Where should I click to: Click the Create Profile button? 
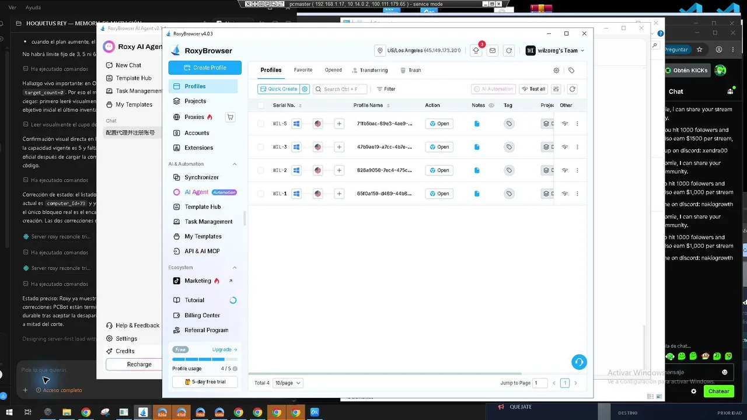pos(205,68)
